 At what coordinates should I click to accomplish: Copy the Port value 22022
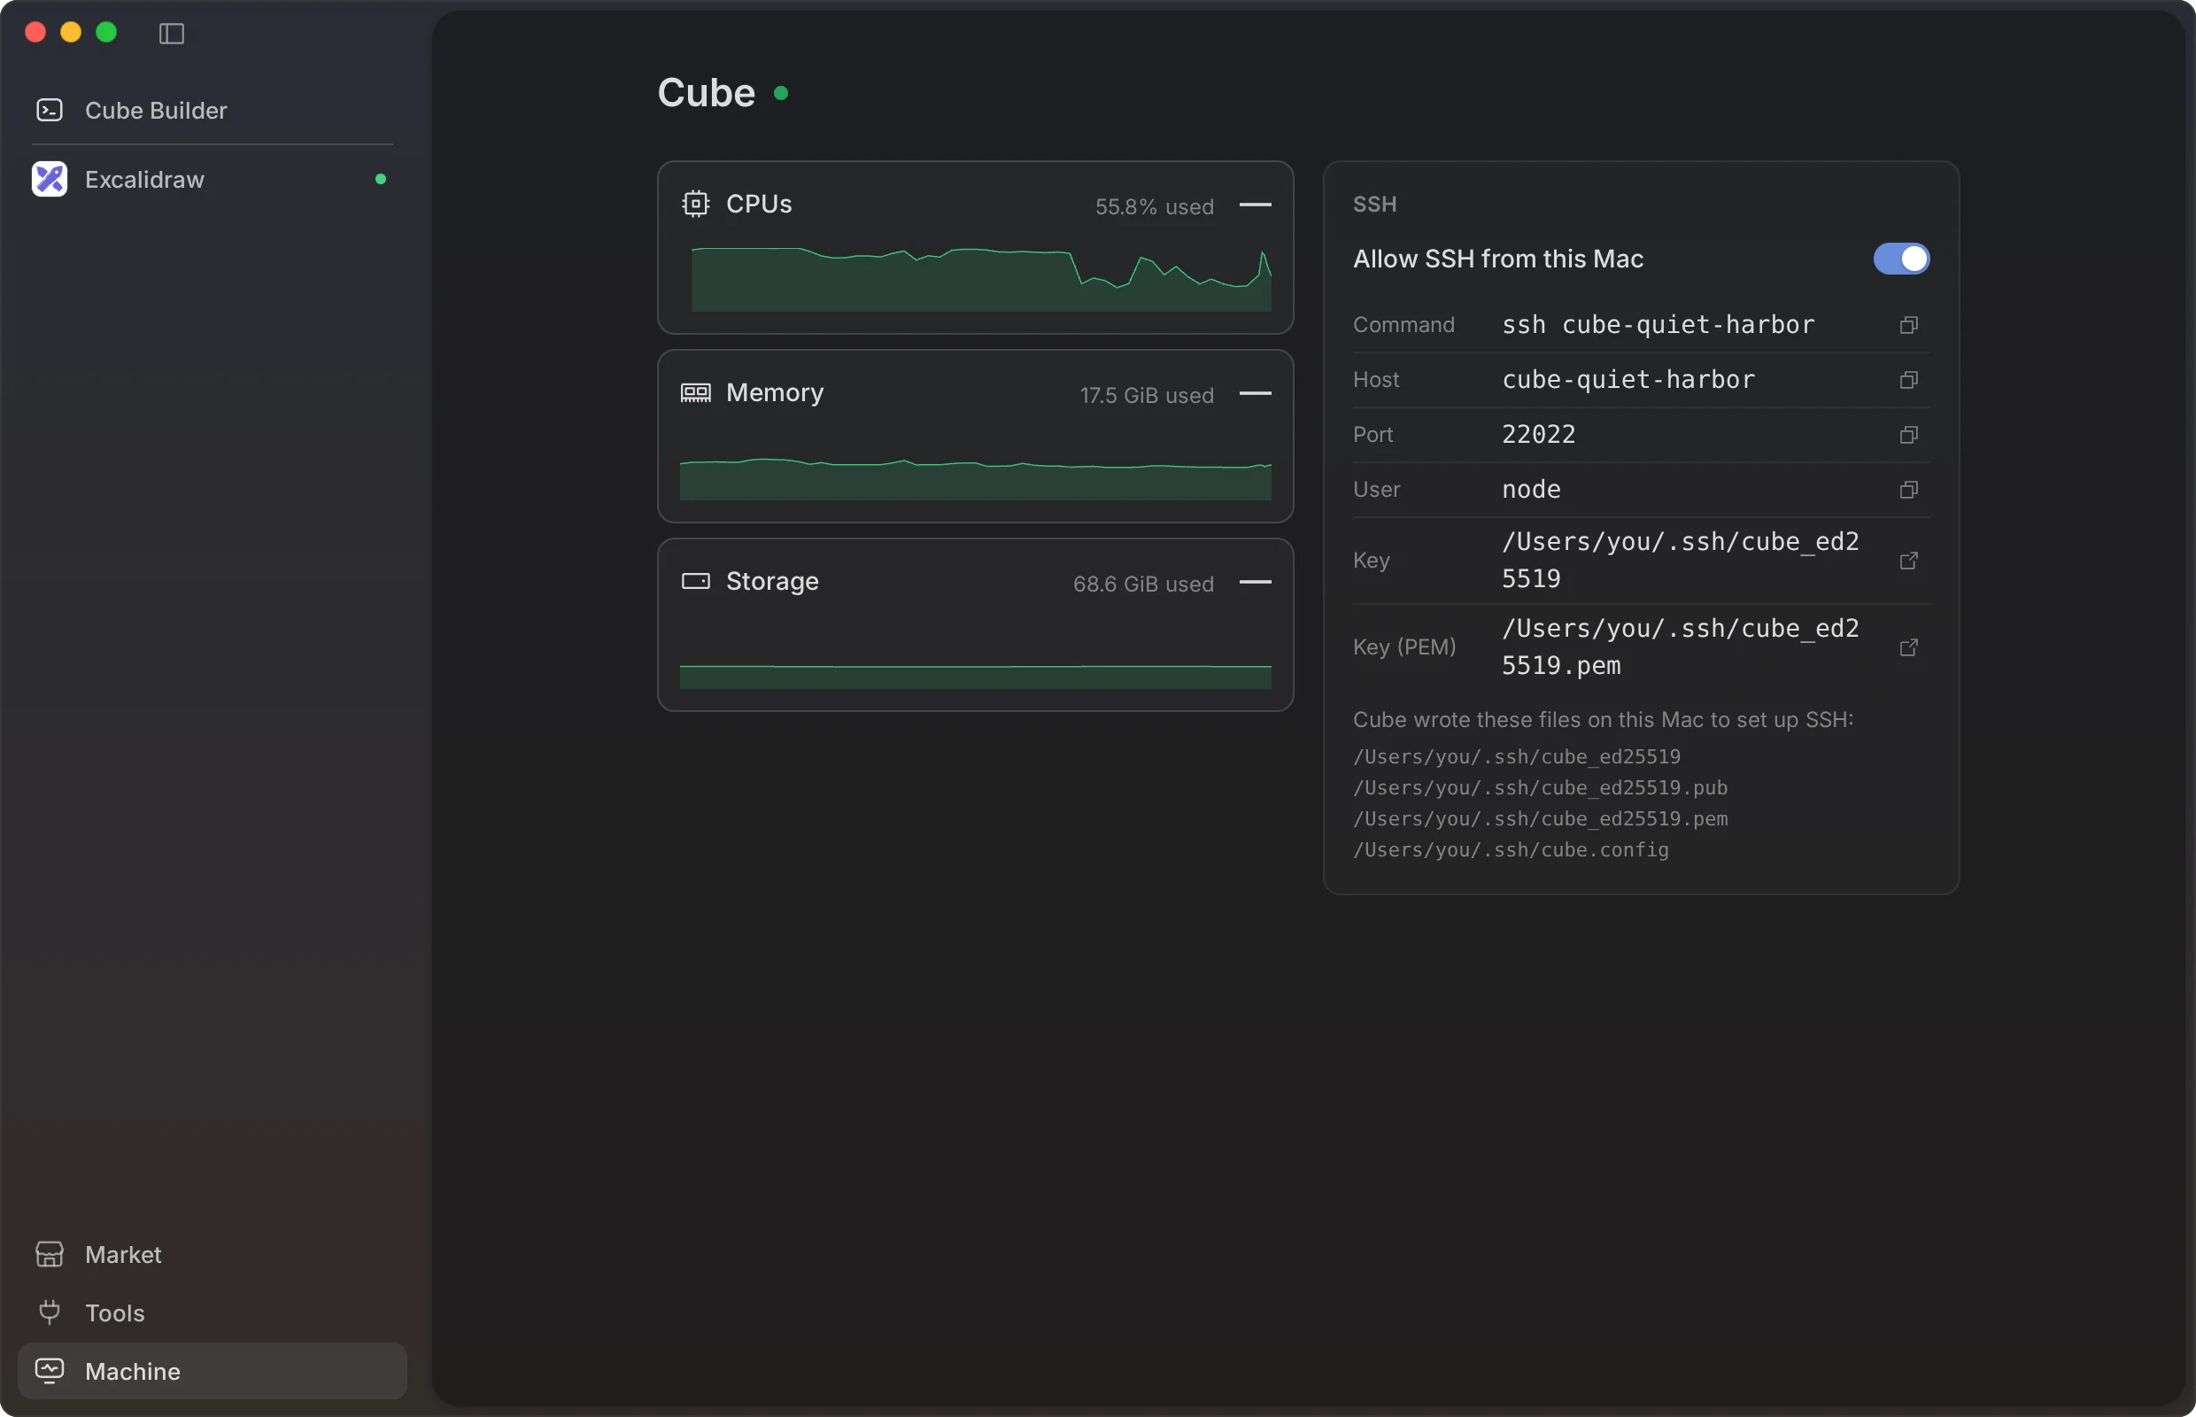tap(1909, 434)
